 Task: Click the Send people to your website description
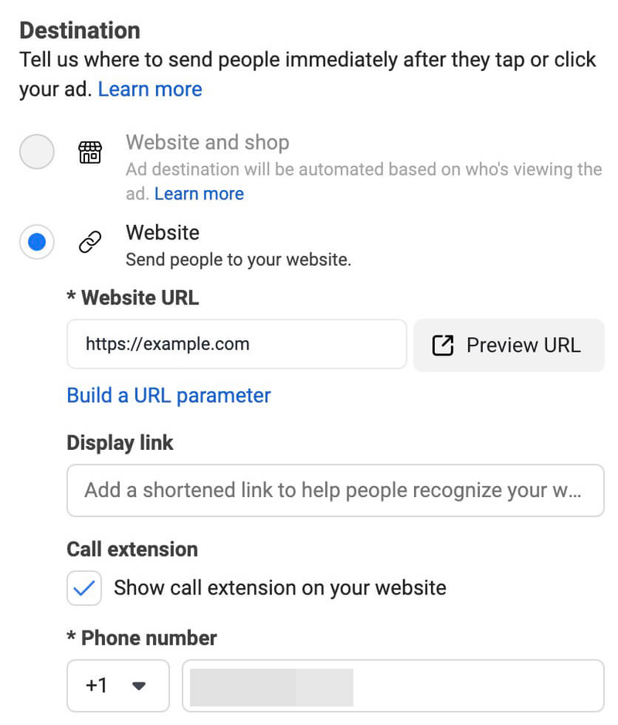[239, 260]
